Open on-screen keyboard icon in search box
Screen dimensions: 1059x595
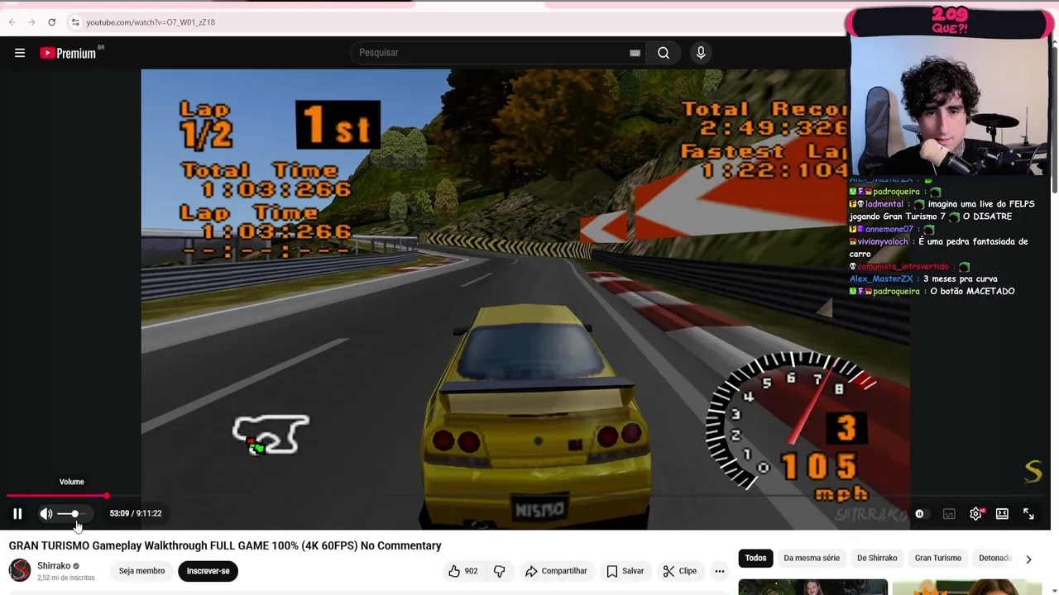point(635,53)
